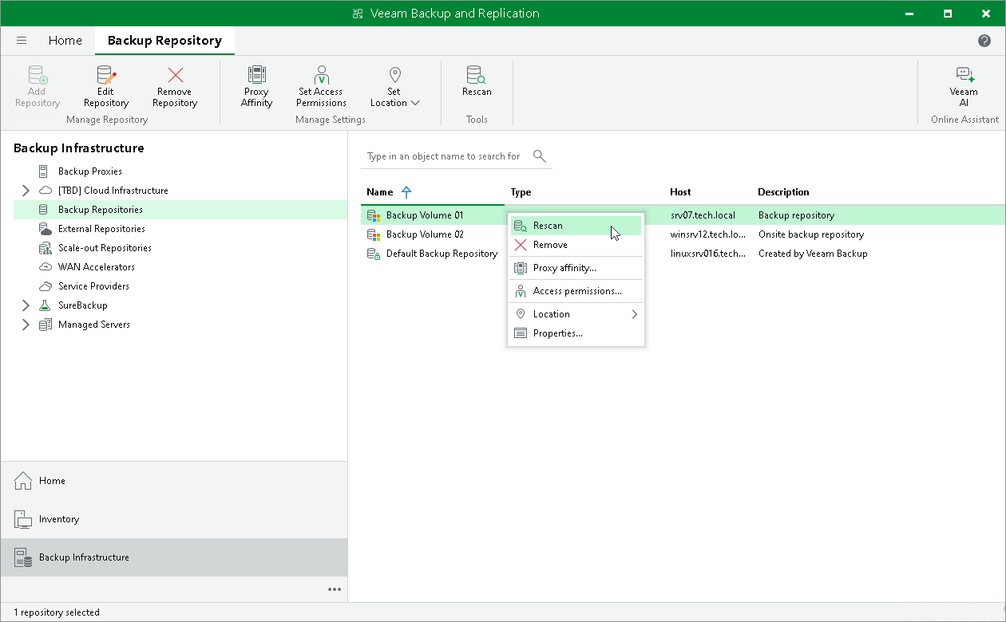
Task: Click the Inventory pane icon
Action: pyautogui.click(x=23, y=519)
